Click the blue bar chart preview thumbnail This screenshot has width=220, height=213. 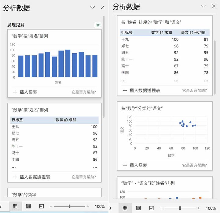[54, 63]
